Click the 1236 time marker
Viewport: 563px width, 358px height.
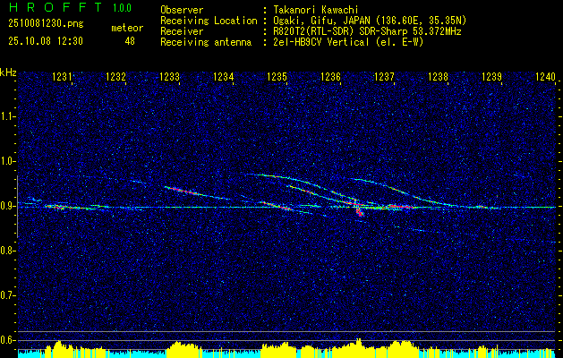[x=330, y=76]
